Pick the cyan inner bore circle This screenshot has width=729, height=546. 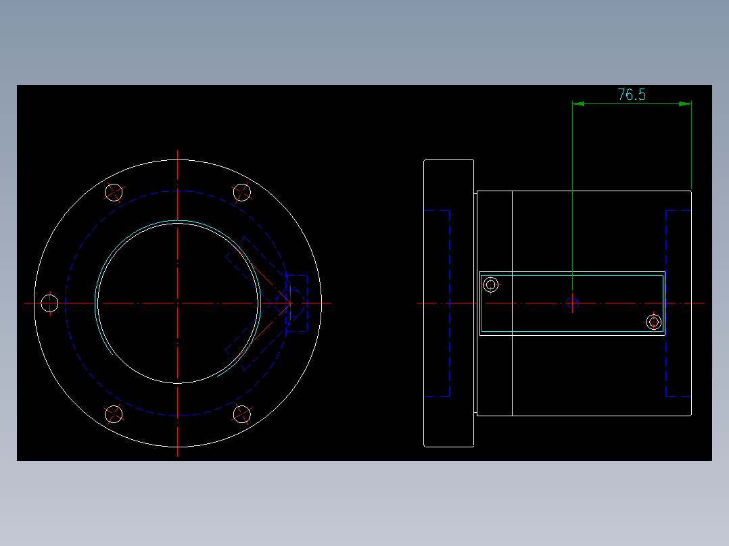pos(177,220)
